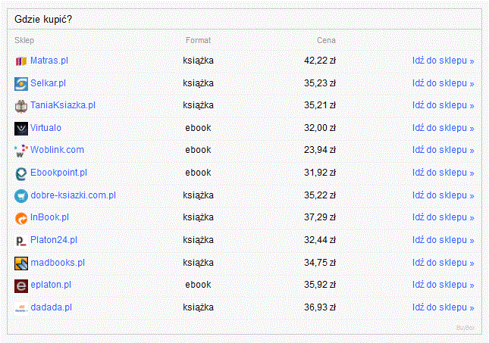Click the Ebookpoint.pl store icon
Viewport: 489px width, 343px height.
click(21, 173)
